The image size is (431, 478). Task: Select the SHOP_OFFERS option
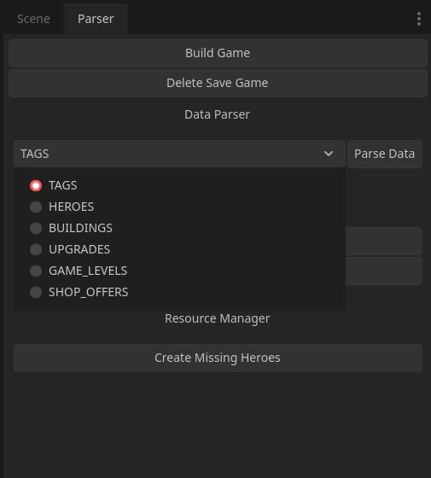pyautogui.click(x=179, y=292)
